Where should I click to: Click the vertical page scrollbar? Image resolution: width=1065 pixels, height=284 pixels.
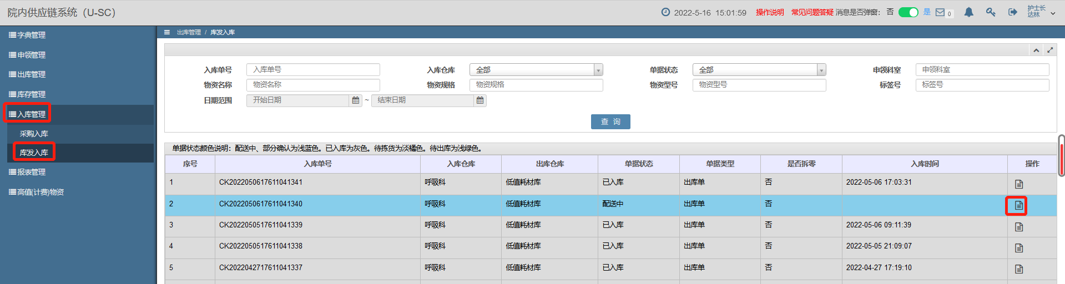click(x=1061, y=155)
